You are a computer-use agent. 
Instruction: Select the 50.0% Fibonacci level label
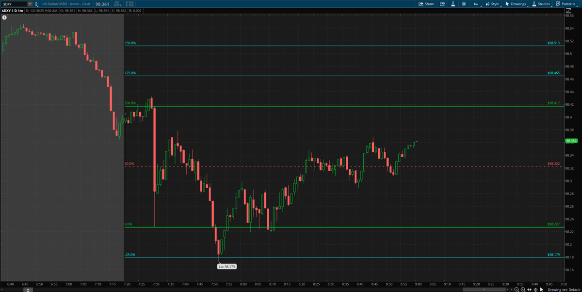129,164
